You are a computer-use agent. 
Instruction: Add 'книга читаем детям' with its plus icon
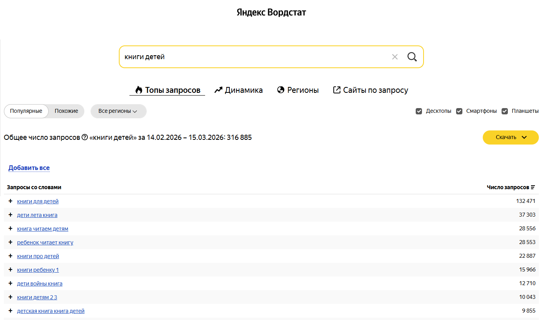[11, 228]
